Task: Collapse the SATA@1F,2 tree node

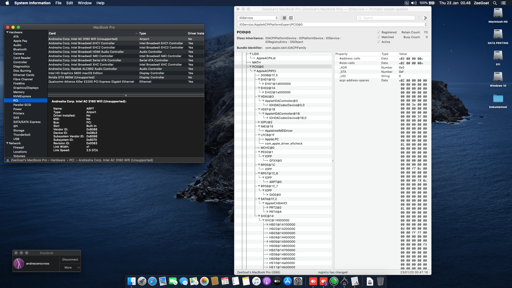Action: (259, 199)
